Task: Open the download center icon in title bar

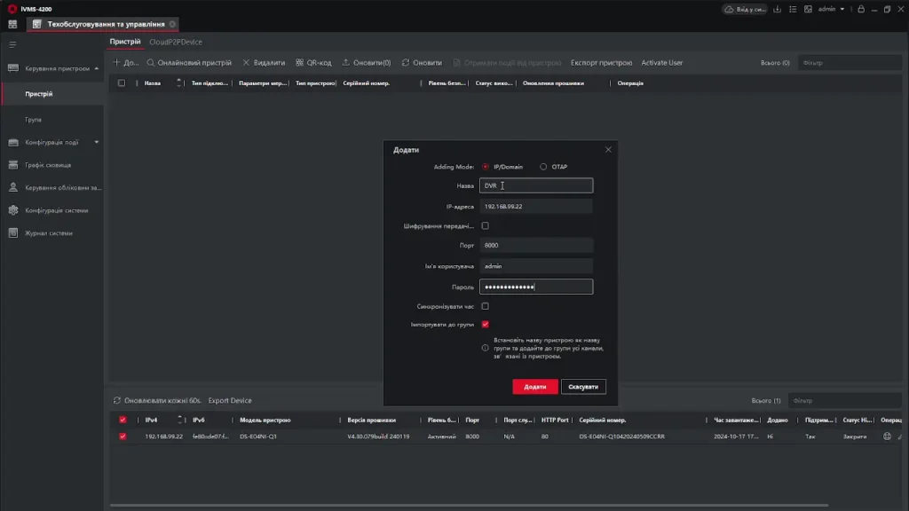Action: coord(778,9)
